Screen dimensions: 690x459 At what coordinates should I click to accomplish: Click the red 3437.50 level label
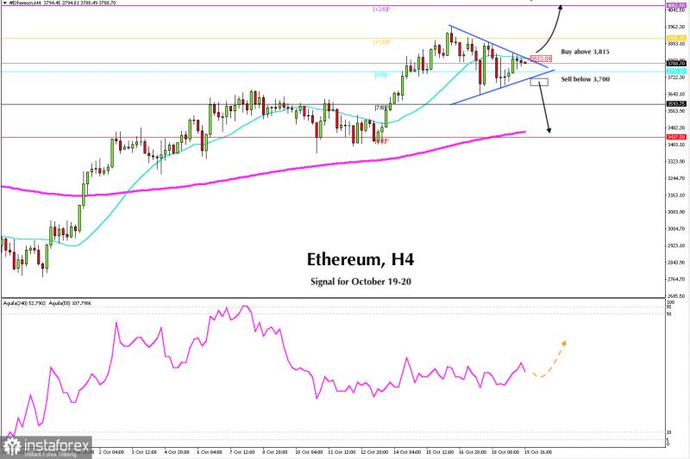click(676, 137)
